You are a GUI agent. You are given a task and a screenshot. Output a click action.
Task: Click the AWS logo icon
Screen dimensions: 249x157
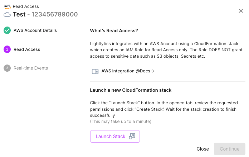point(7,6)
